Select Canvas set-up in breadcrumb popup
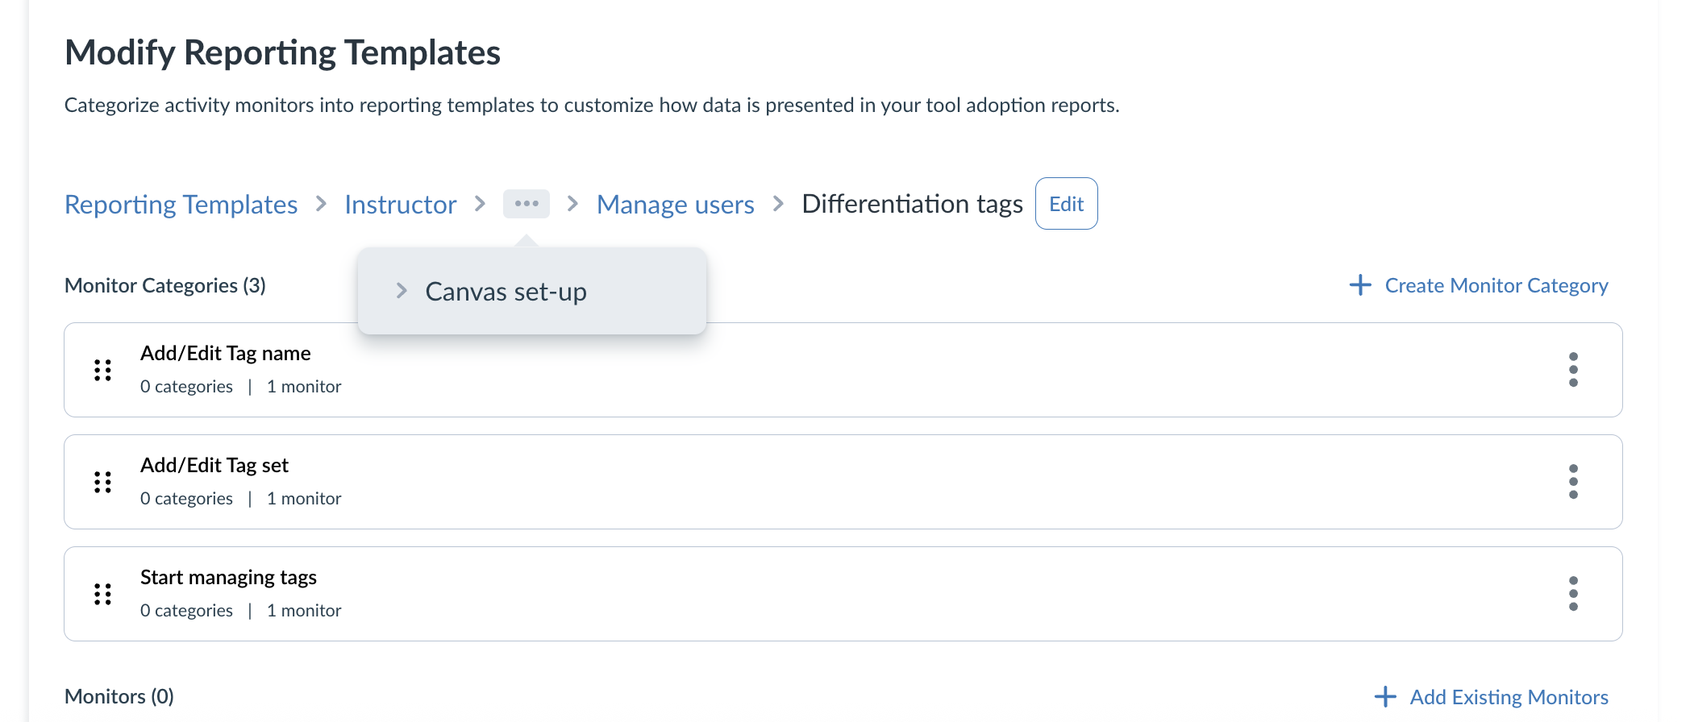The width and height of the screenshot is (1690, 722). 506,292
